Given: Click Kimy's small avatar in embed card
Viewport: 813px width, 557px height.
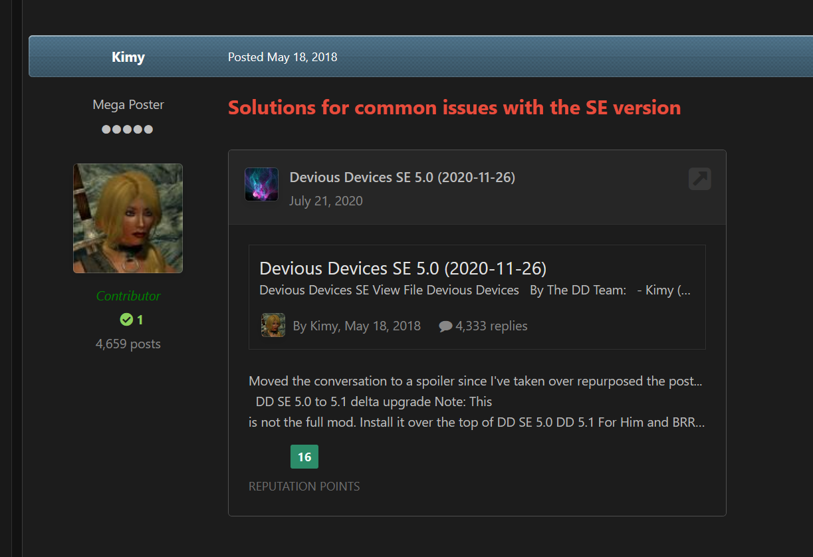Looking at the screenshot, I should pos(273,325).
